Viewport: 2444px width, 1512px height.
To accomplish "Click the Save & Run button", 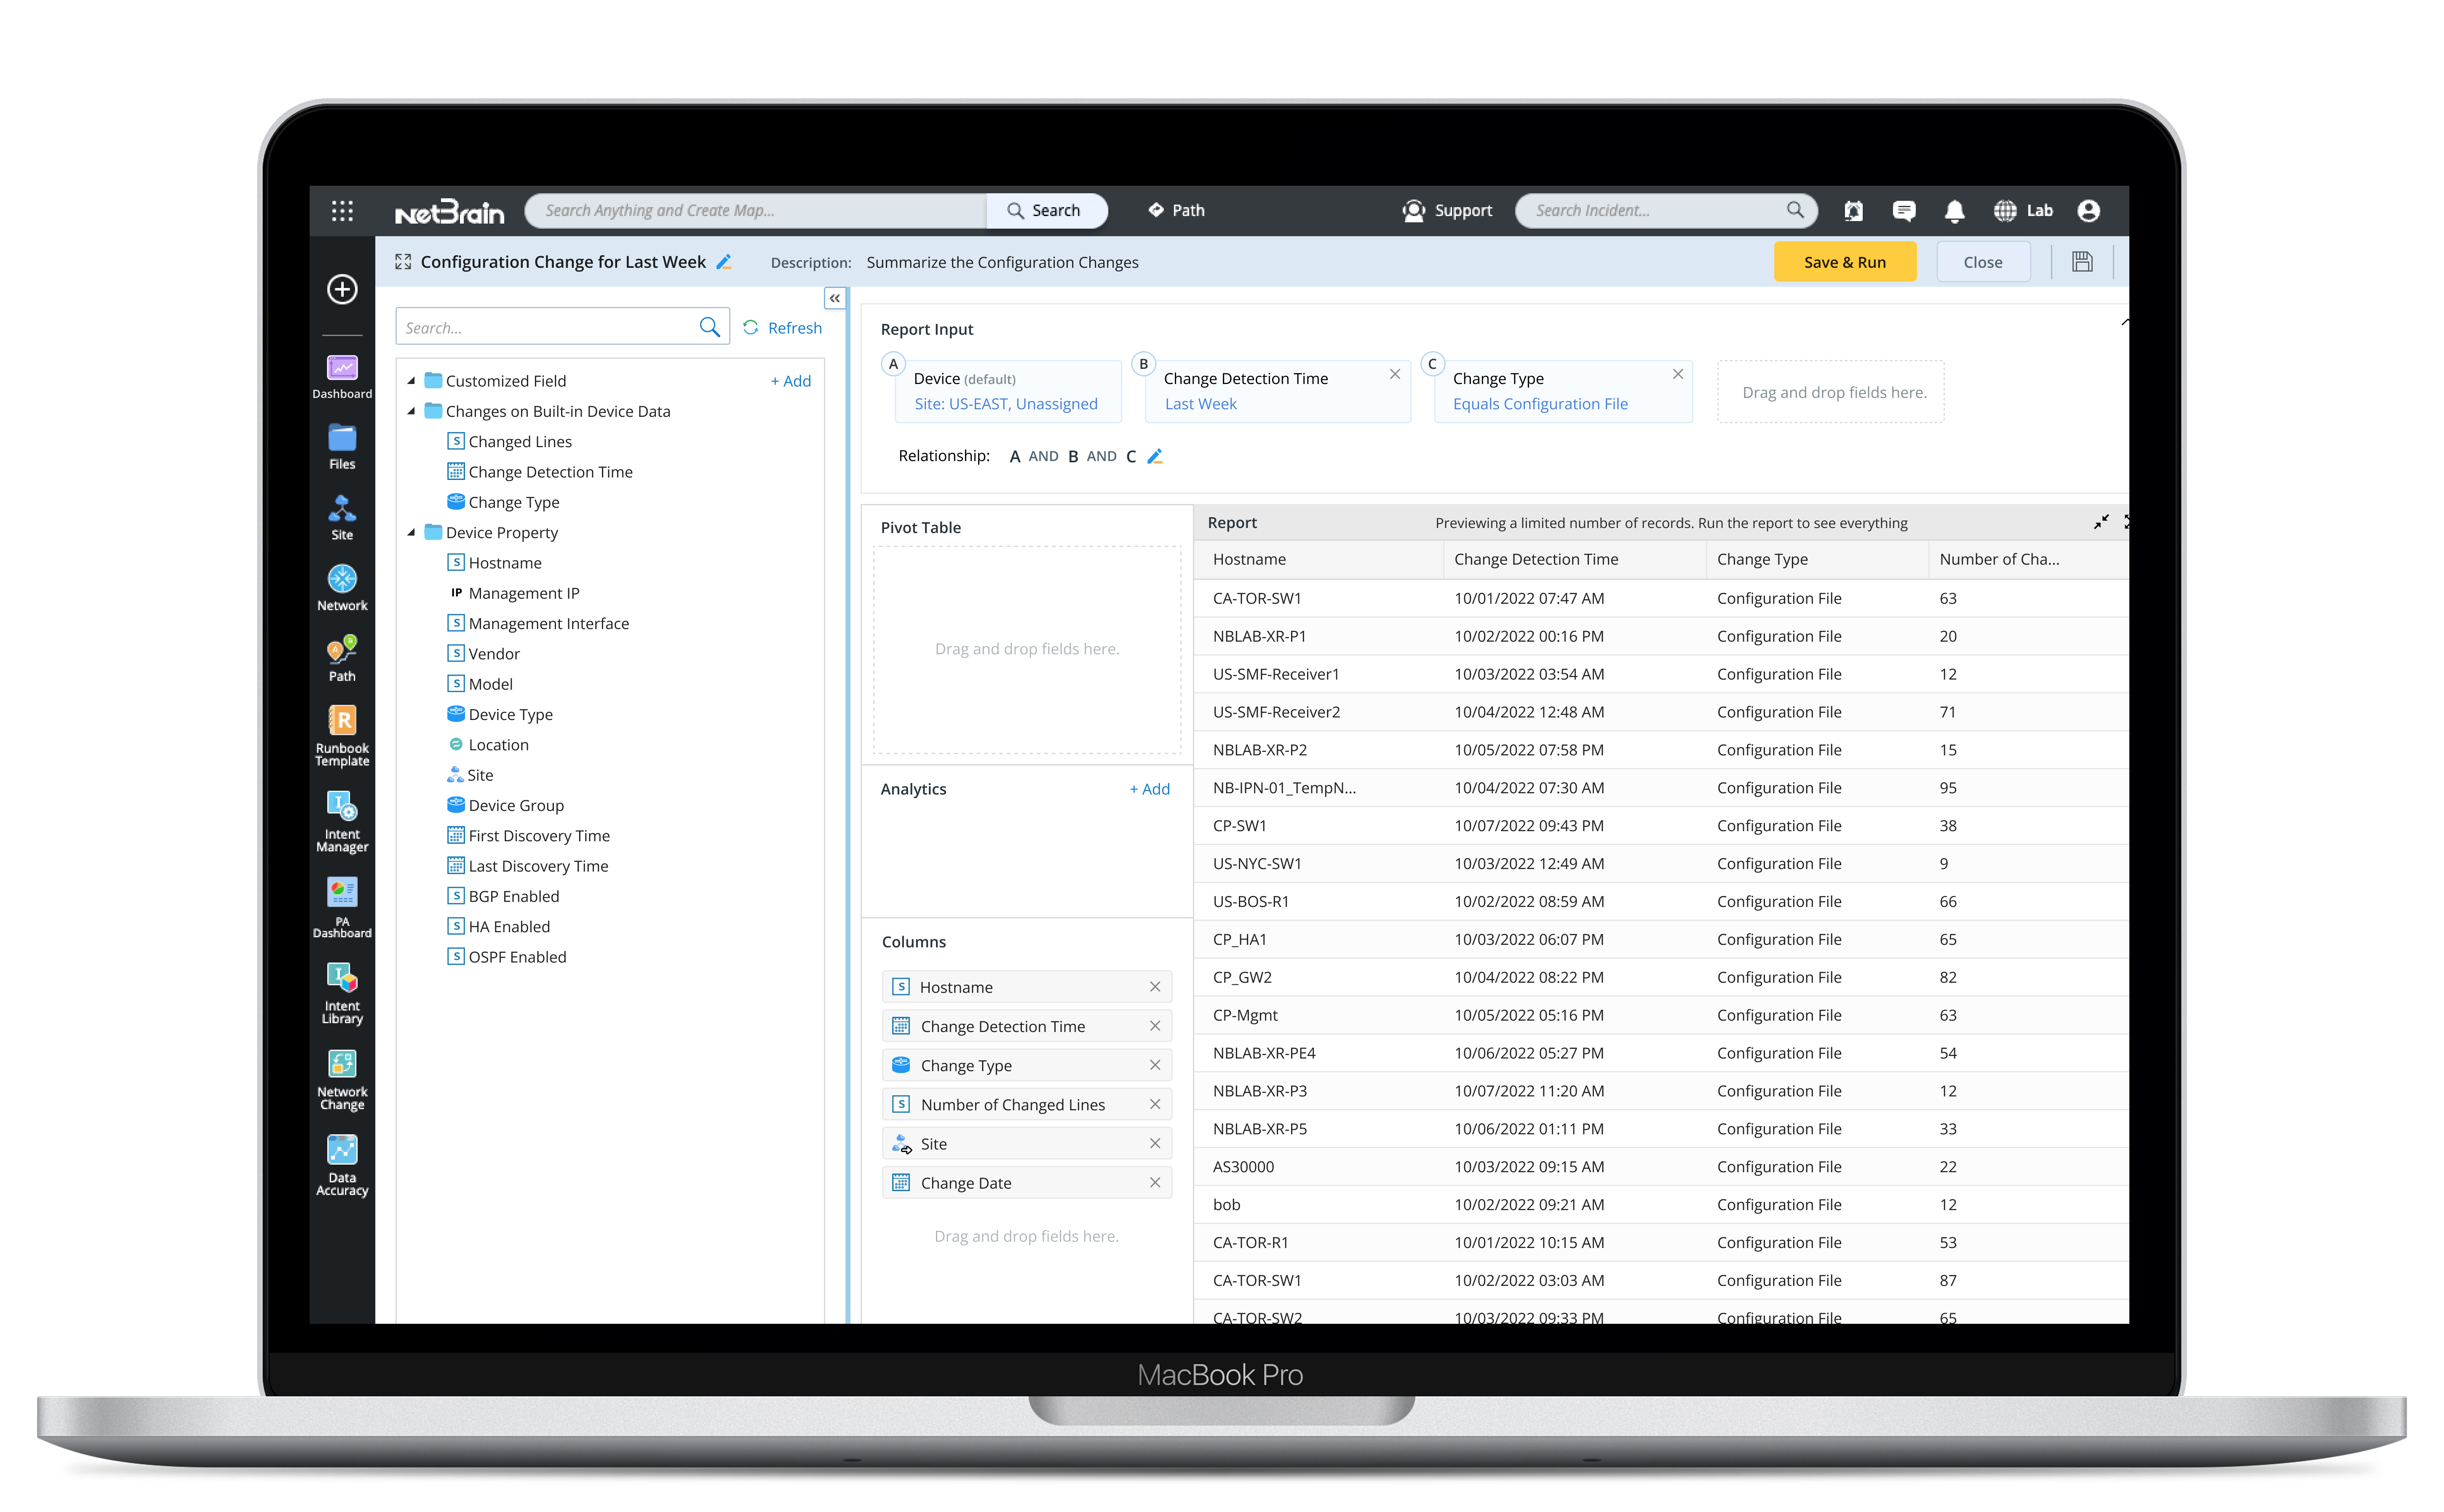I will [1844, 262].
